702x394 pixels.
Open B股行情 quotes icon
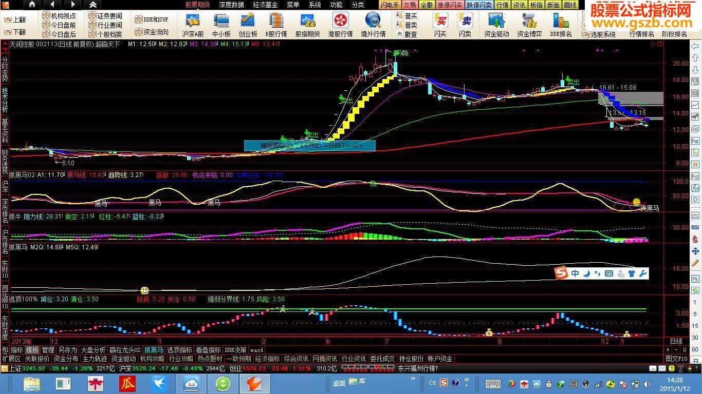276,25
